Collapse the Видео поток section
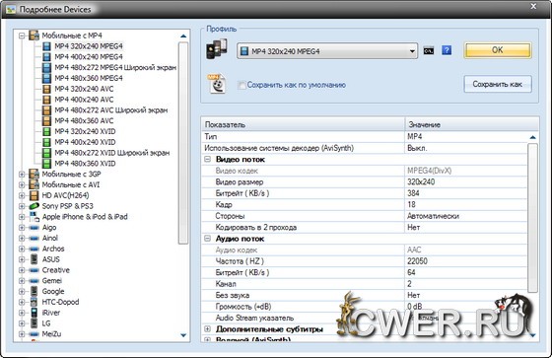The height and width of the screenshot is (358, 552). click(207, 159)
